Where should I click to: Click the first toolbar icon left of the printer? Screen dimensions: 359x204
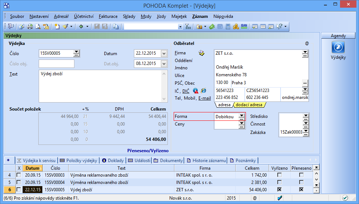(22, 27)
